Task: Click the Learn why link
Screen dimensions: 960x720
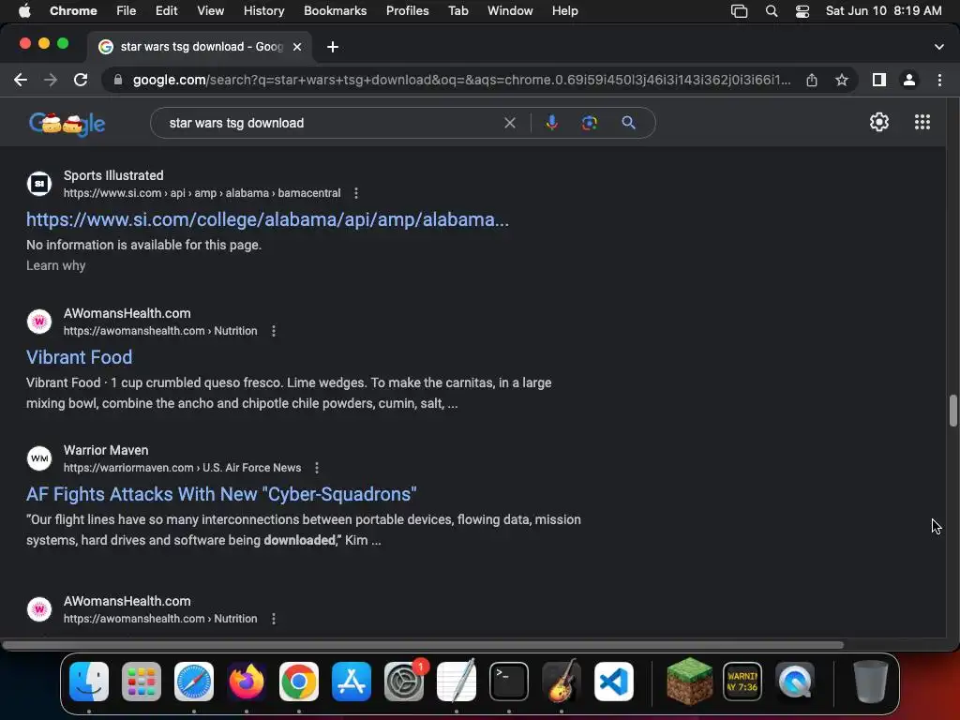Action: 55,265
